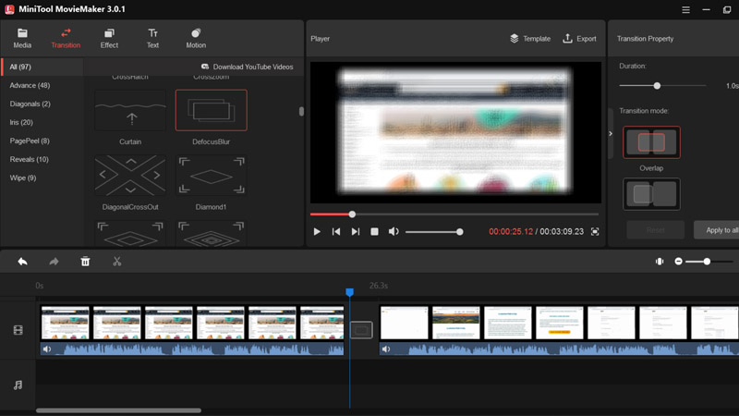Select the Iris (20) transition category
The height and width of the screenshot is (416, 739).
(x=21, y=122)
